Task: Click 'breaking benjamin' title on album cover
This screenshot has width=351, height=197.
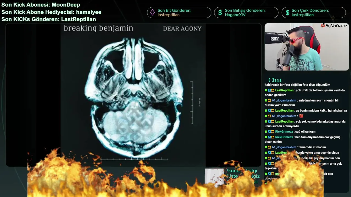Action: click(98, 28)
